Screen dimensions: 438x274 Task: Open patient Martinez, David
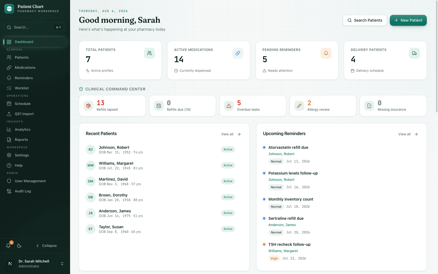[164, 181]
